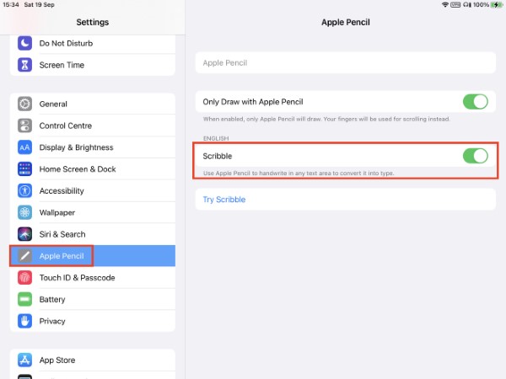The image size is (506, 379).
Task: Tap the General gear icon
Action: coord(24,104)
